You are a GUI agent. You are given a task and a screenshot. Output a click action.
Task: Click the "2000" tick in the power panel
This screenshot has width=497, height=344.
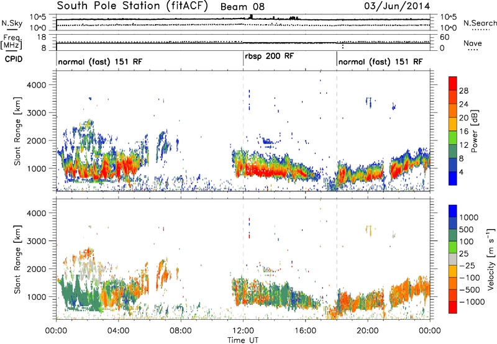click(36, 140)
